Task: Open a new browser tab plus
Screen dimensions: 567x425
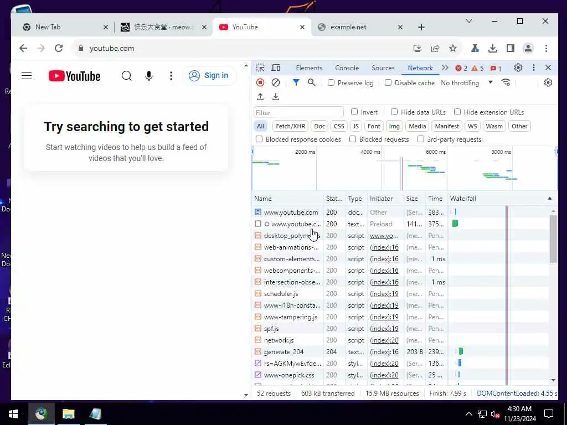Action: pyautogui.click(x=421, y=27)
